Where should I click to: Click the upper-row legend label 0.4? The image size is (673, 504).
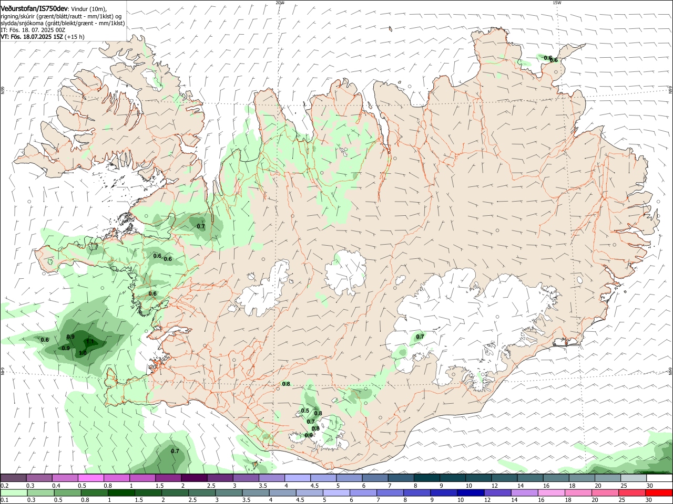pyautogui.click(x=56, y=486)
